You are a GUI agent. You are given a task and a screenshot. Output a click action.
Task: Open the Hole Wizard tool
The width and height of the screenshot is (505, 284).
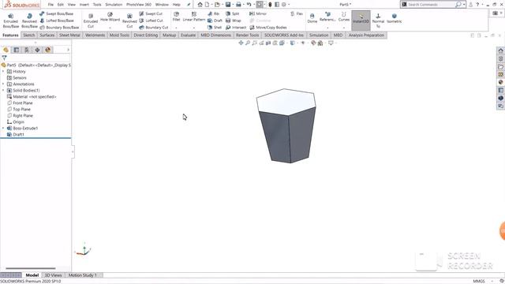pyautogui.click(x=110, y=17)
